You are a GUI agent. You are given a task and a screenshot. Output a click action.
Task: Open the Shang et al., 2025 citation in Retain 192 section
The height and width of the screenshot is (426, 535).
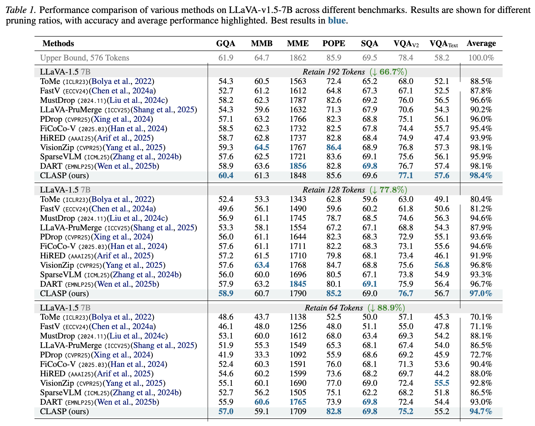pyautogui.click(x=164, y=110)
